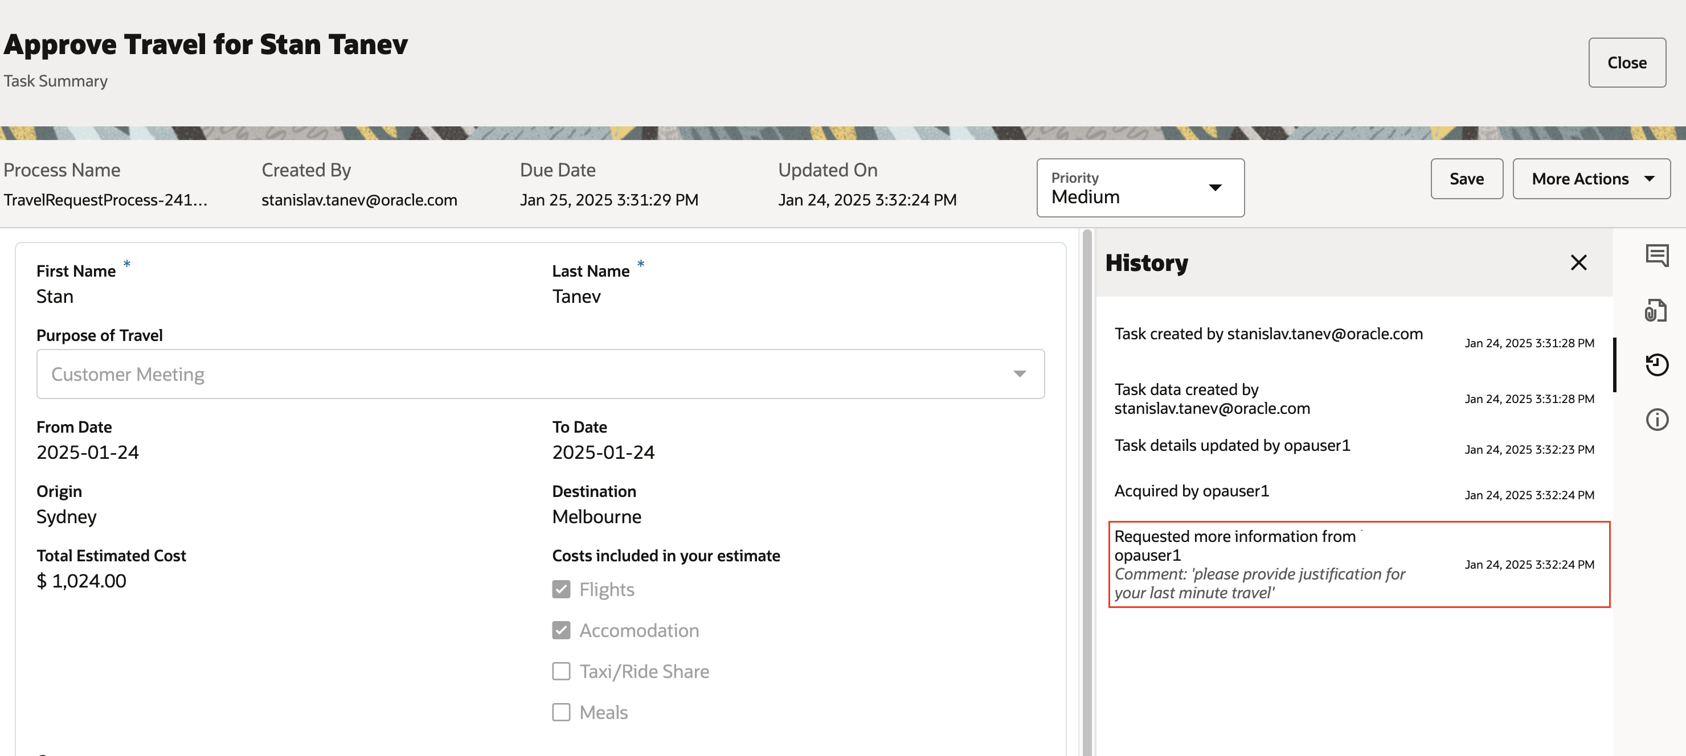Image resolution: width=1686 pixels, height=756 pixels.
Task: Disable the Accomodation checkbox
Action: coord(561,630)
